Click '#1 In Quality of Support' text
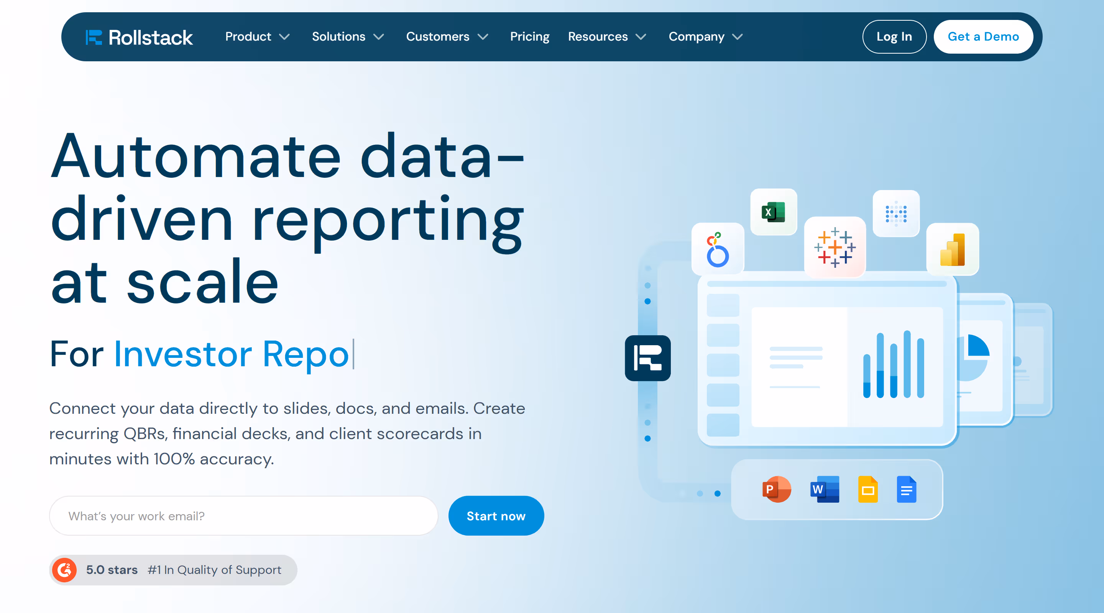The image size is (1104, 613). click(214, 570)
